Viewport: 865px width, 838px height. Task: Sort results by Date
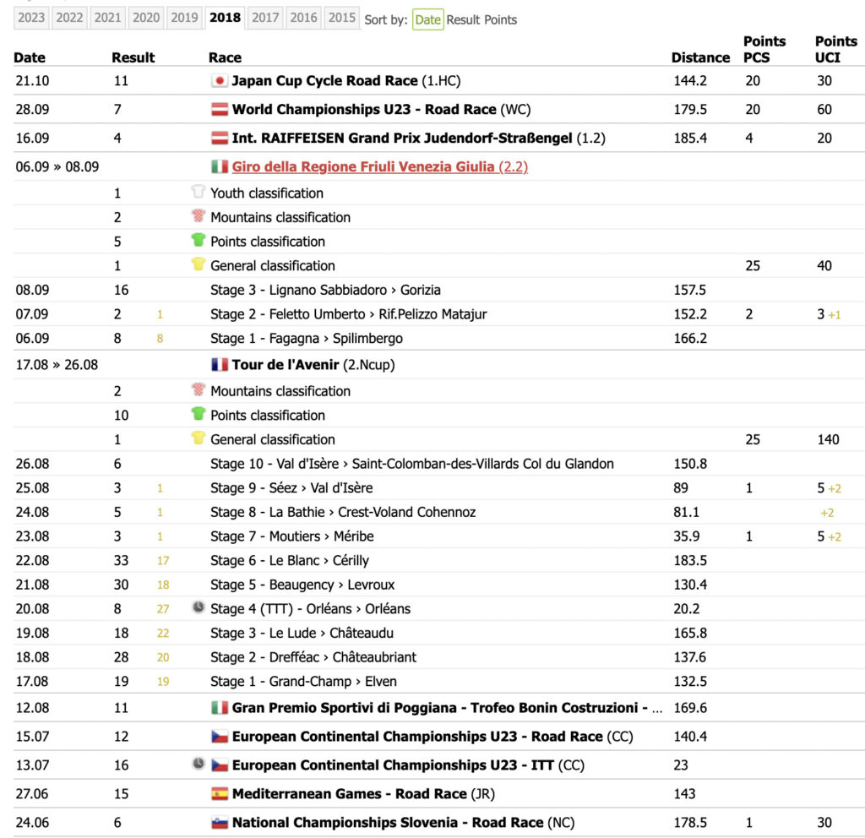[x=427, y=20]
